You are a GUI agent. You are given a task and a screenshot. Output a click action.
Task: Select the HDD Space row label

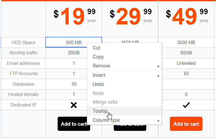23,43
